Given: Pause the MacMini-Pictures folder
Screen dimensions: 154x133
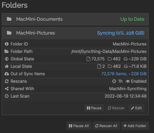Looking at the screenshot, I should 94,108.
